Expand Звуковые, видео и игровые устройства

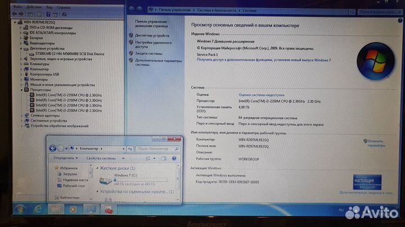21,59
